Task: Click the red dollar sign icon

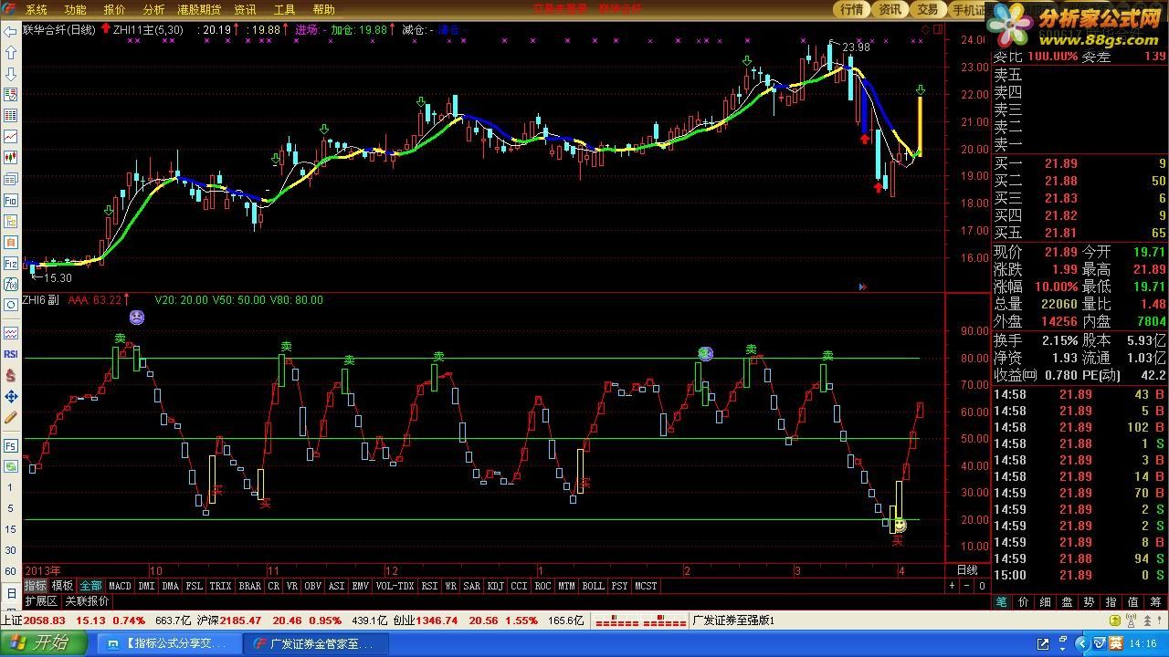Action: [x=11, y=375]
